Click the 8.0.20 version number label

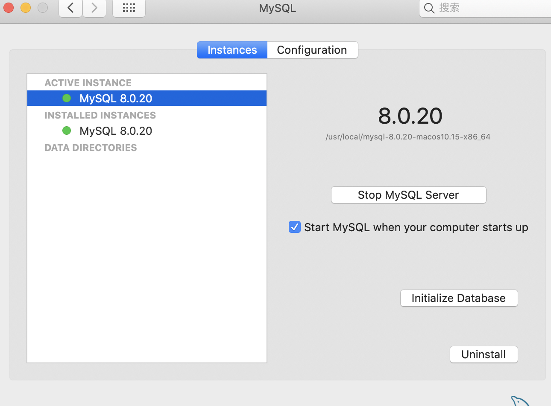tap(410, 116)
